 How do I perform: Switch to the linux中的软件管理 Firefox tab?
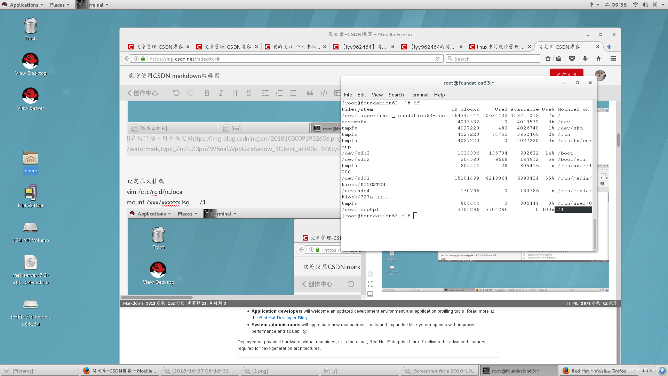pyautogui.click(x=500, y=47)
